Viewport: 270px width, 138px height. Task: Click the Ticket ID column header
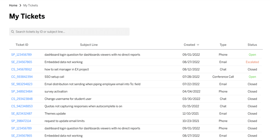pos(22,45)
